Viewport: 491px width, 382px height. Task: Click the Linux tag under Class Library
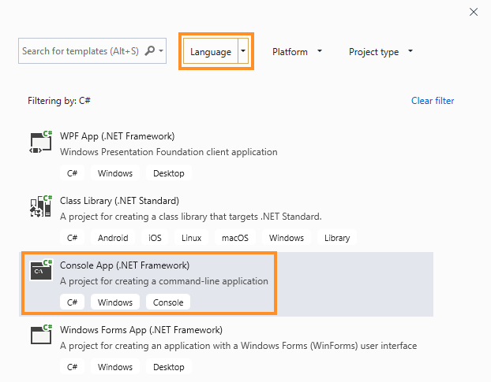(191, 238)
